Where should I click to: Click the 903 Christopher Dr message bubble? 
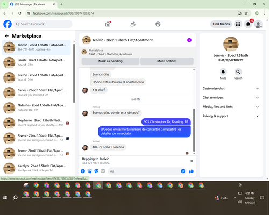(x=166, y=122)
